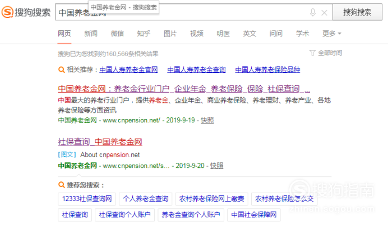Viewport: 388px width, 228px height.
Task: Click the [图文] label
Action: coord(67,154)
